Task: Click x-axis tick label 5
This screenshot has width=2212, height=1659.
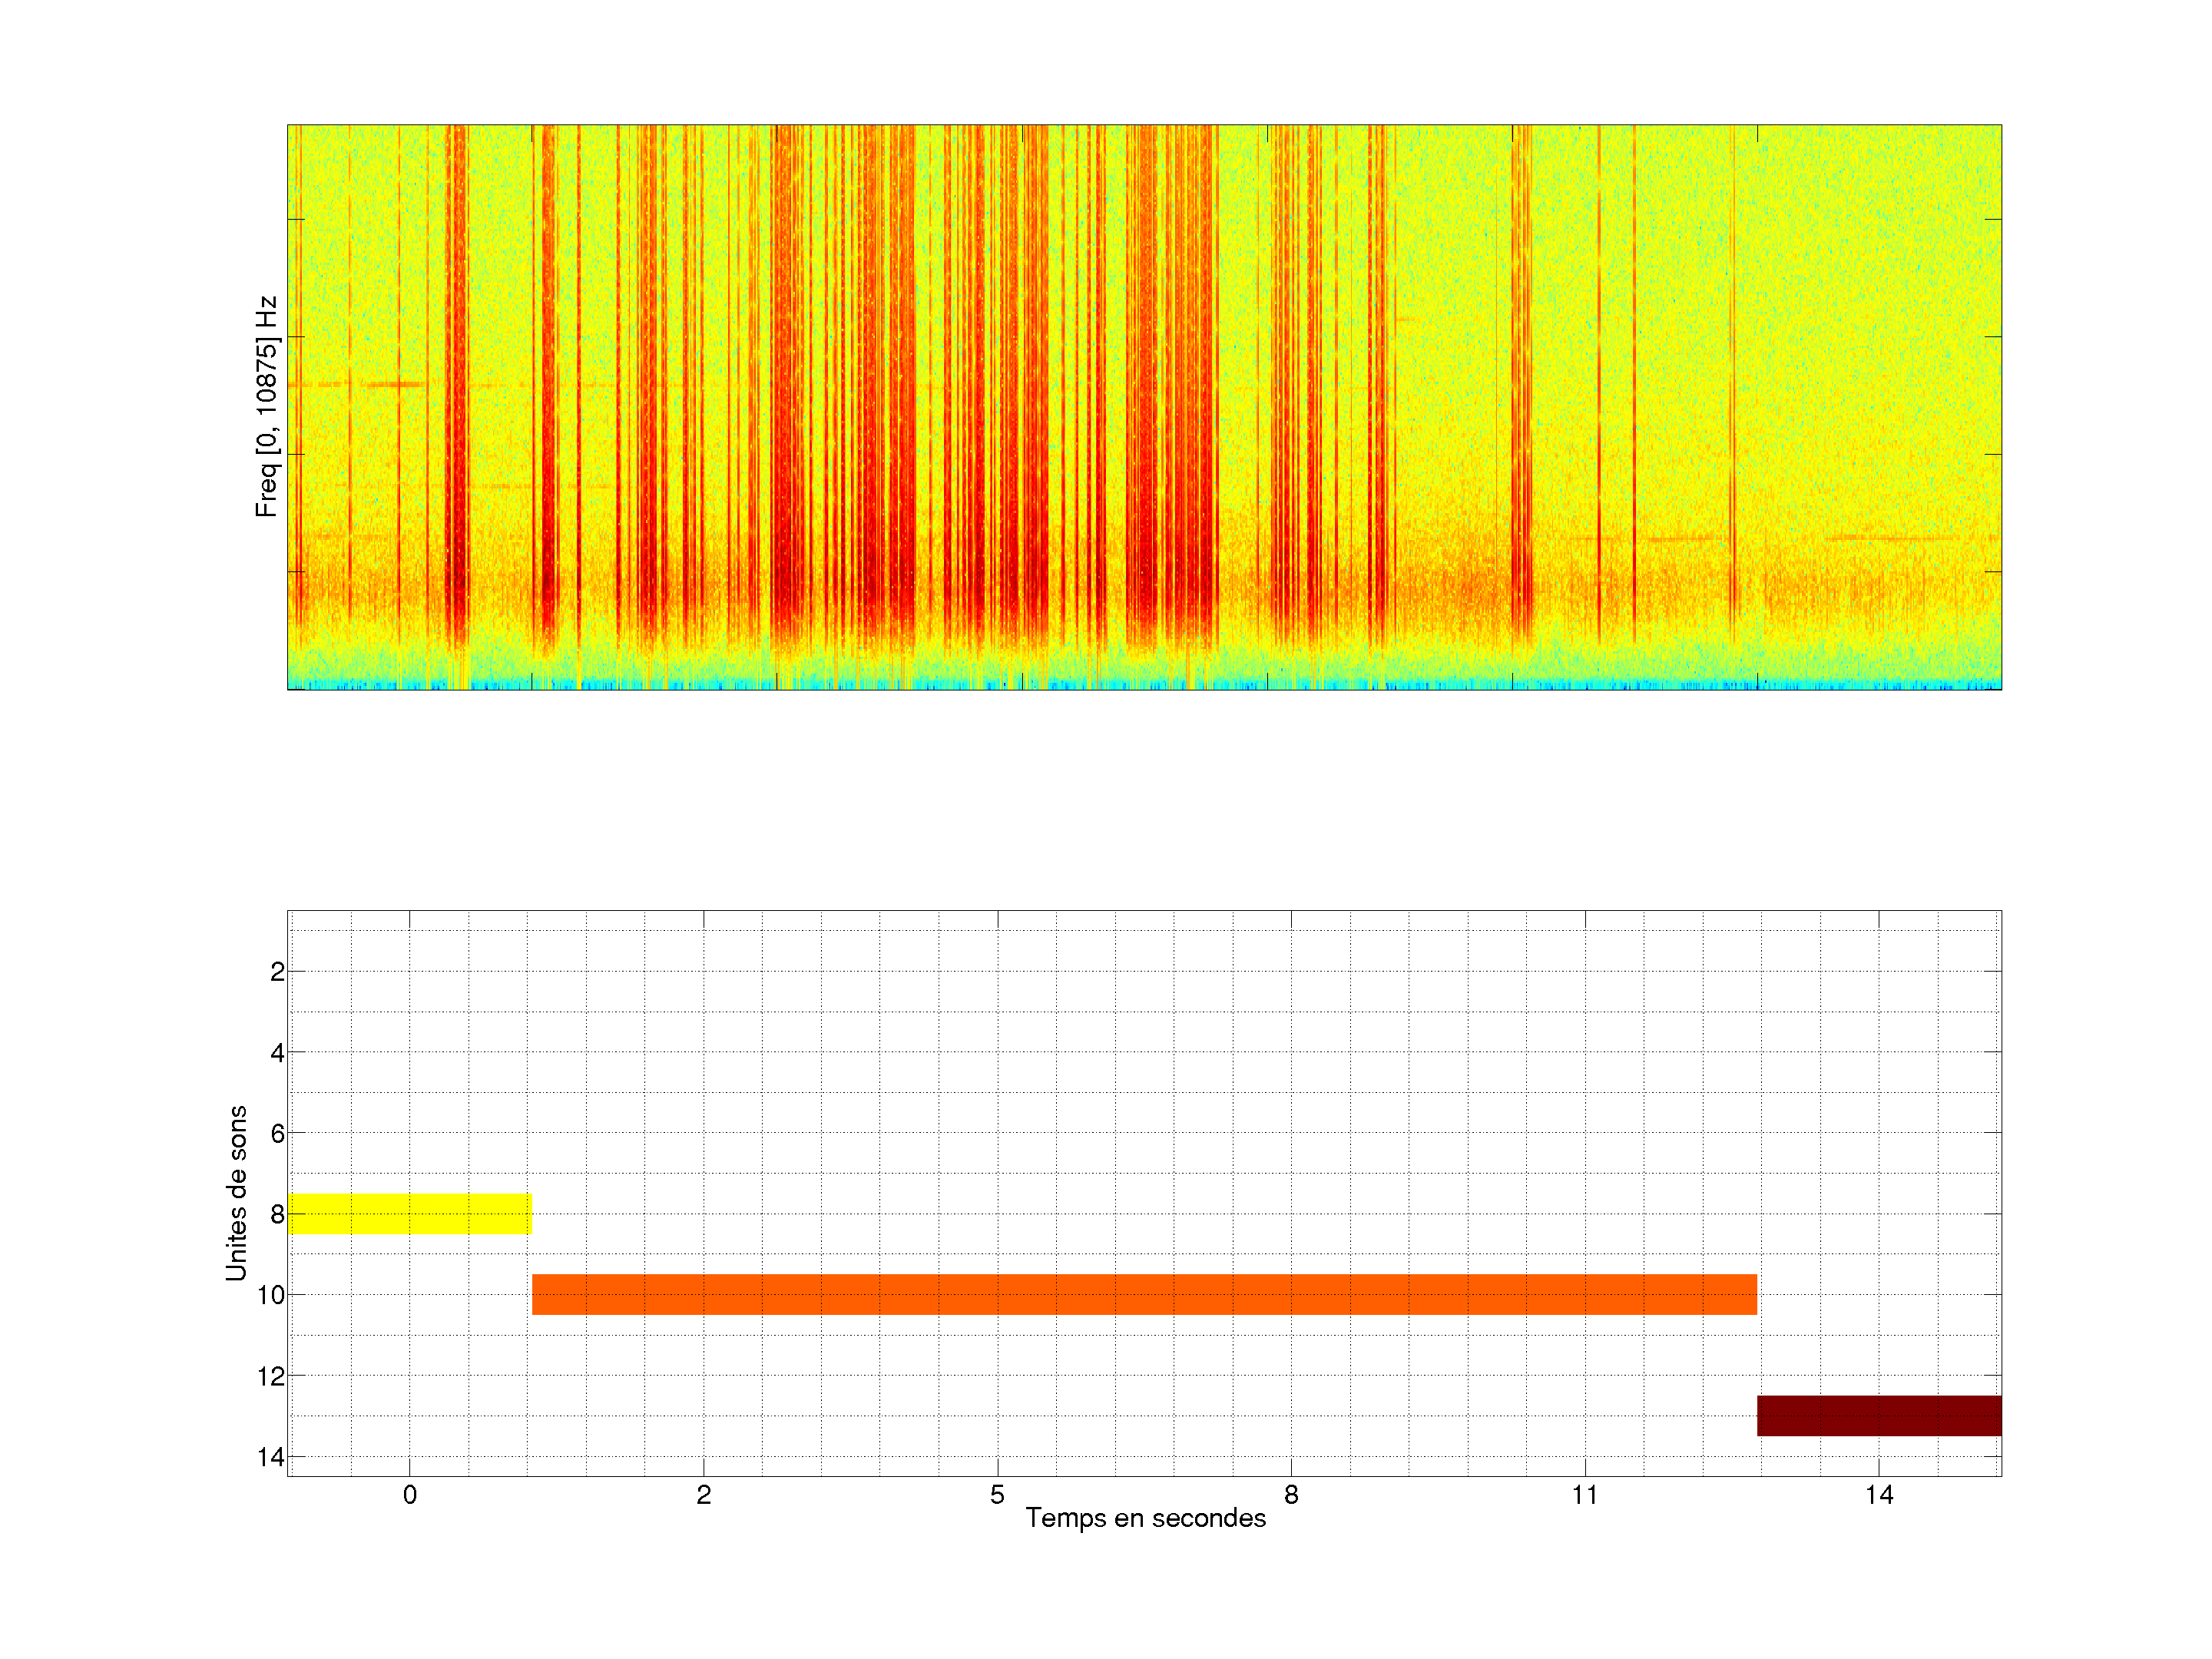Action: pos(997,1495)
